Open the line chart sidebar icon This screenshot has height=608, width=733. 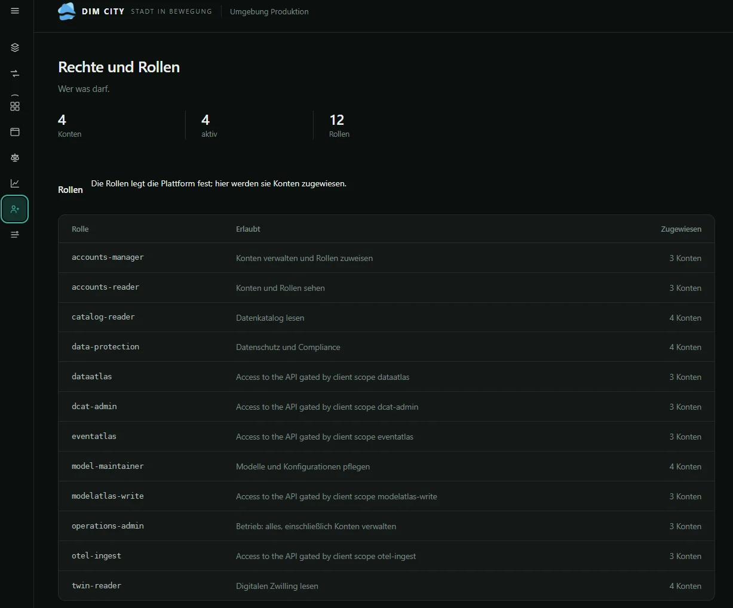tap(15, 183)
